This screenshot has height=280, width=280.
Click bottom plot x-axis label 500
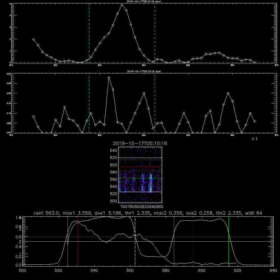(22, 270)
